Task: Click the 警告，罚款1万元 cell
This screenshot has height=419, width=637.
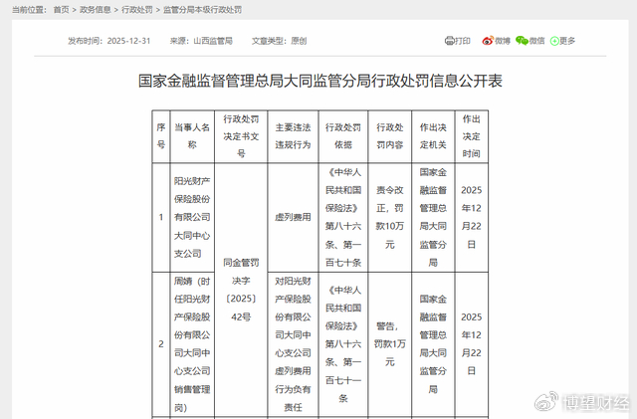Action: [x=389, y=344]
